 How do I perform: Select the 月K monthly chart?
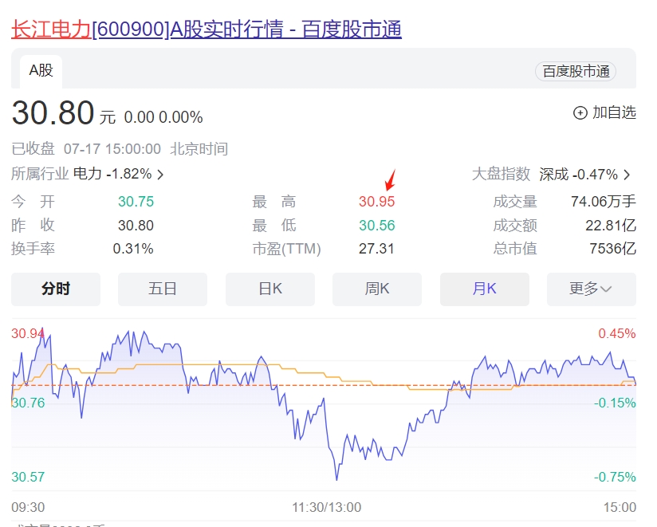(484, 289)
